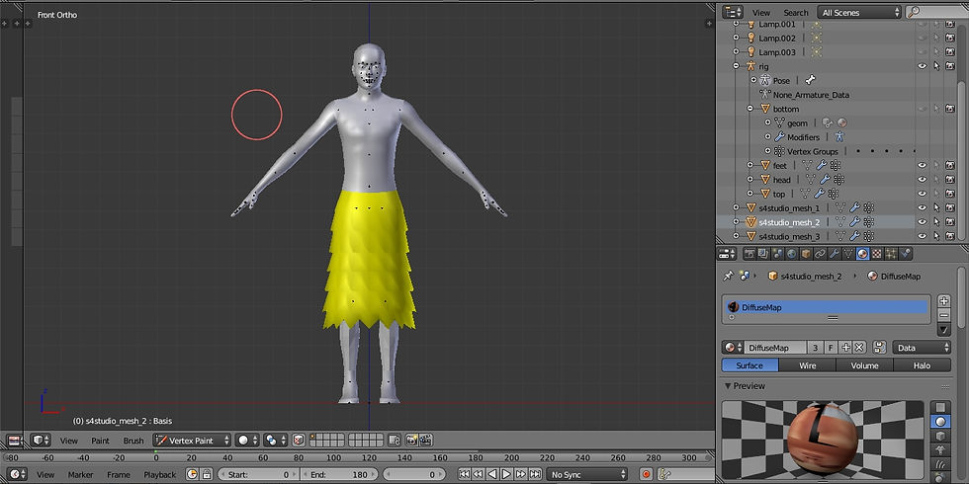Viewport: 969px width, 484px height.
Task: Pin the properties context with pushpin icon
Action: tap(729, 276)
